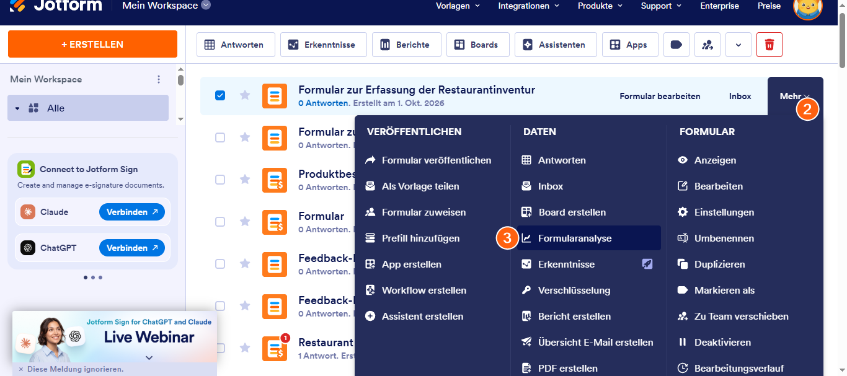847x376 pixels.
Task: Choose Board erstellen
Action: 564,212
